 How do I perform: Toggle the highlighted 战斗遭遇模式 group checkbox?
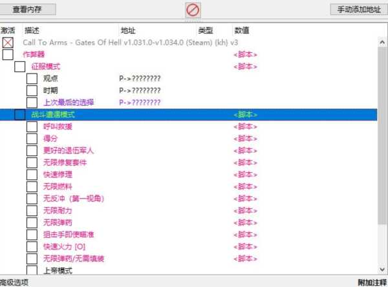pyautogui.click(x=19, y=115)
